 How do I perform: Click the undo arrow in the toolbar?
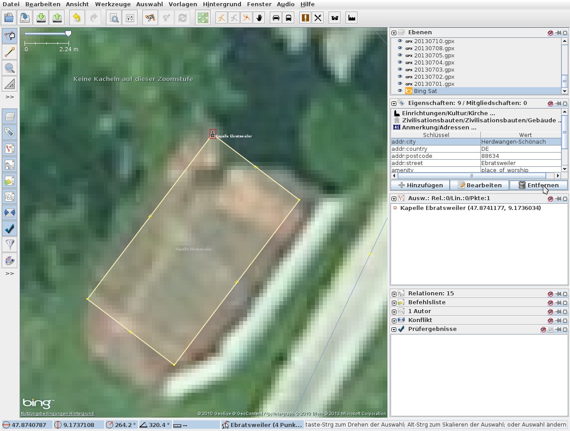[x=77, y=18]
